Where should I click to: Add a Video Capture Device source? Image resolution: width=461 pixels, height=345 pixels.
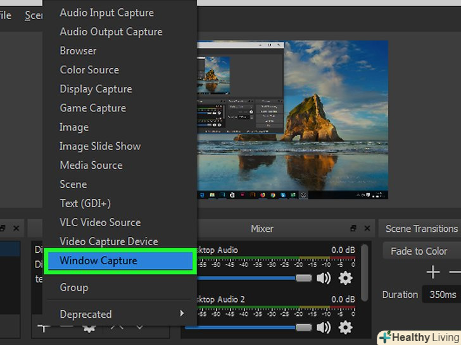pos(109,241)
